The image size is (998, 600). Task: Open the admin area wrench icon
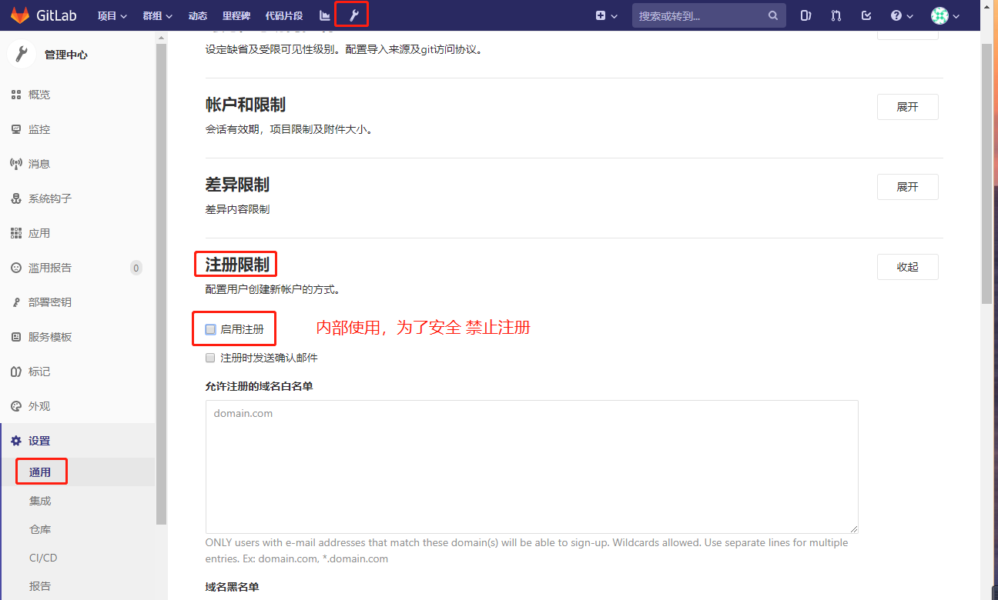click(x=354, y=15)
